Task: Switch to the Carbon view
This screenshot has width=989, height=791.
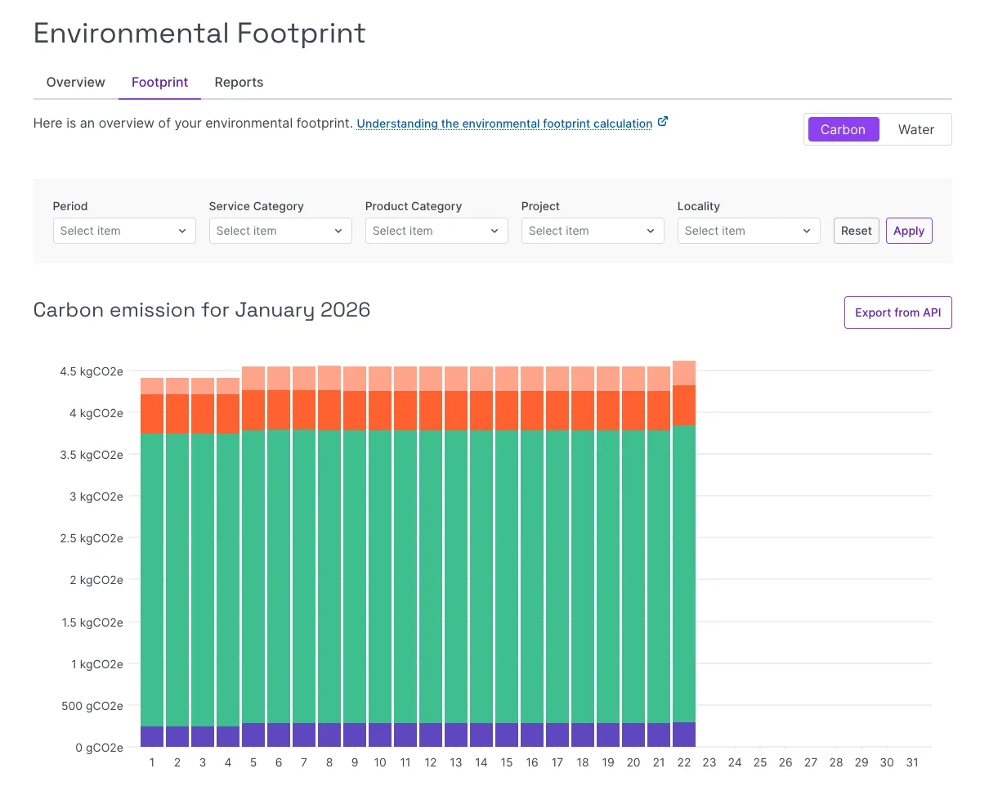Action: pos(843,129)
